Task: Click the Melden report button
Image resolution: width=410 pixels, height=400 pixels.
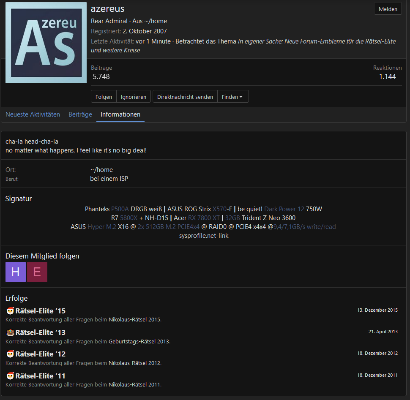Action: tap(388, 9)
